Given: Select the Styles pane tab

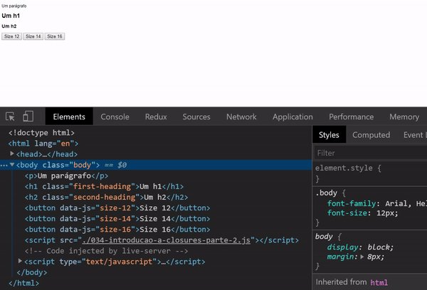Looking at the screenshot, I should pos(329,134).
